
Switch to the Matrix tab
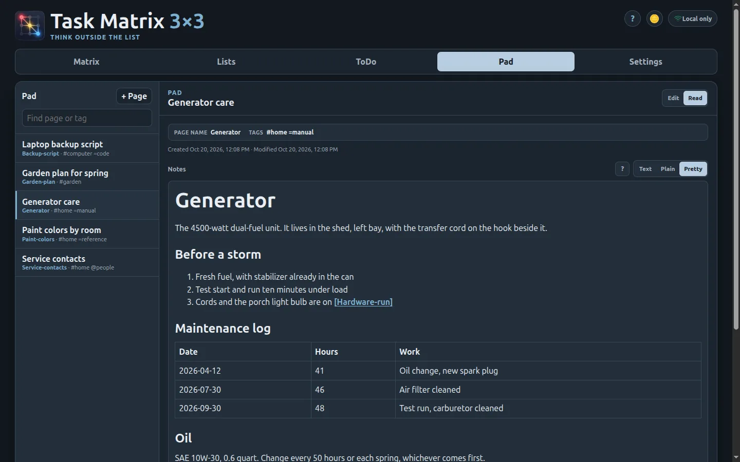86,62
